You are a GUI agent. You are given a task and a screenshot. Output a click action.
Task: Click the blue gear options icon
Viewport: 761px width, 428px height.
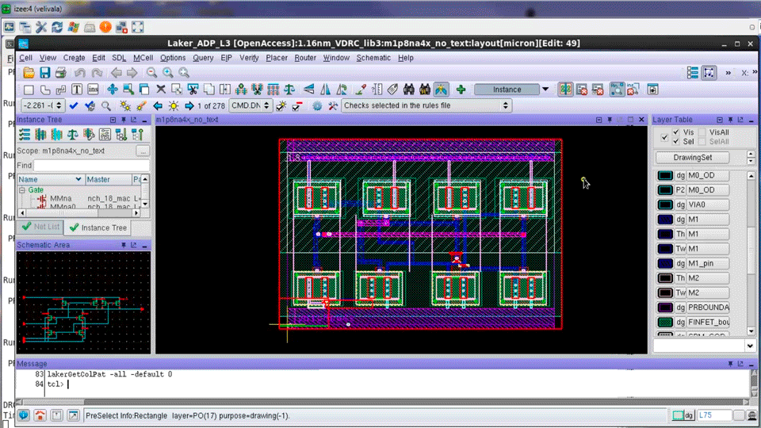click(317, 105)
